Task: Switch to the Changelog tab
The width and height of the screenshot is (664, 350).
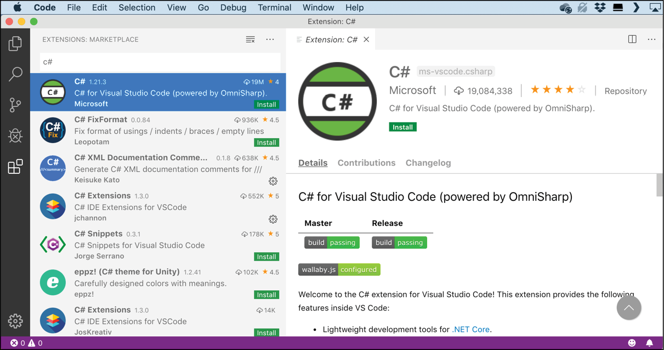Action: pyautogui.click(x=428, y=163)
